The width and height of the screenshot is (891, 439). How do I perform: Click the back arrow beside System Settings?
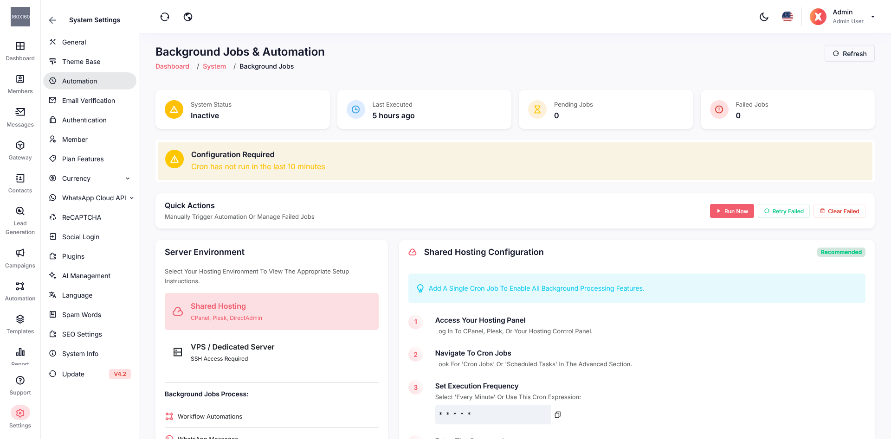click(x=52, y=20)
